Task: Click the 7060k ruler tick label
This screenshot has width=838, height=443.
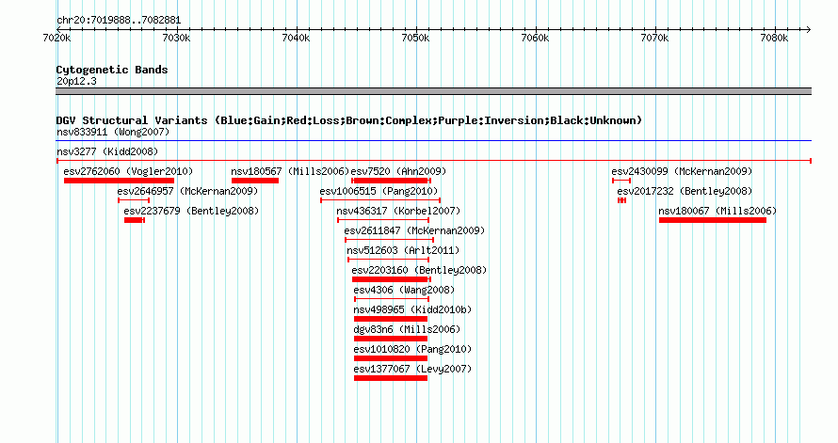Action: click(x=535, y=38)
